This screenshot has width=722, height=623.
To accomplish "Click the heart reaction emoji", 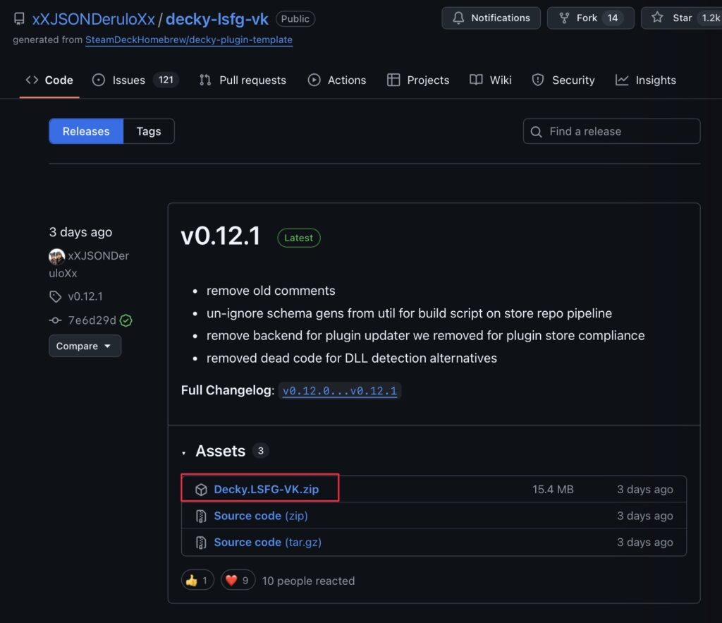I will coord(231,581).
